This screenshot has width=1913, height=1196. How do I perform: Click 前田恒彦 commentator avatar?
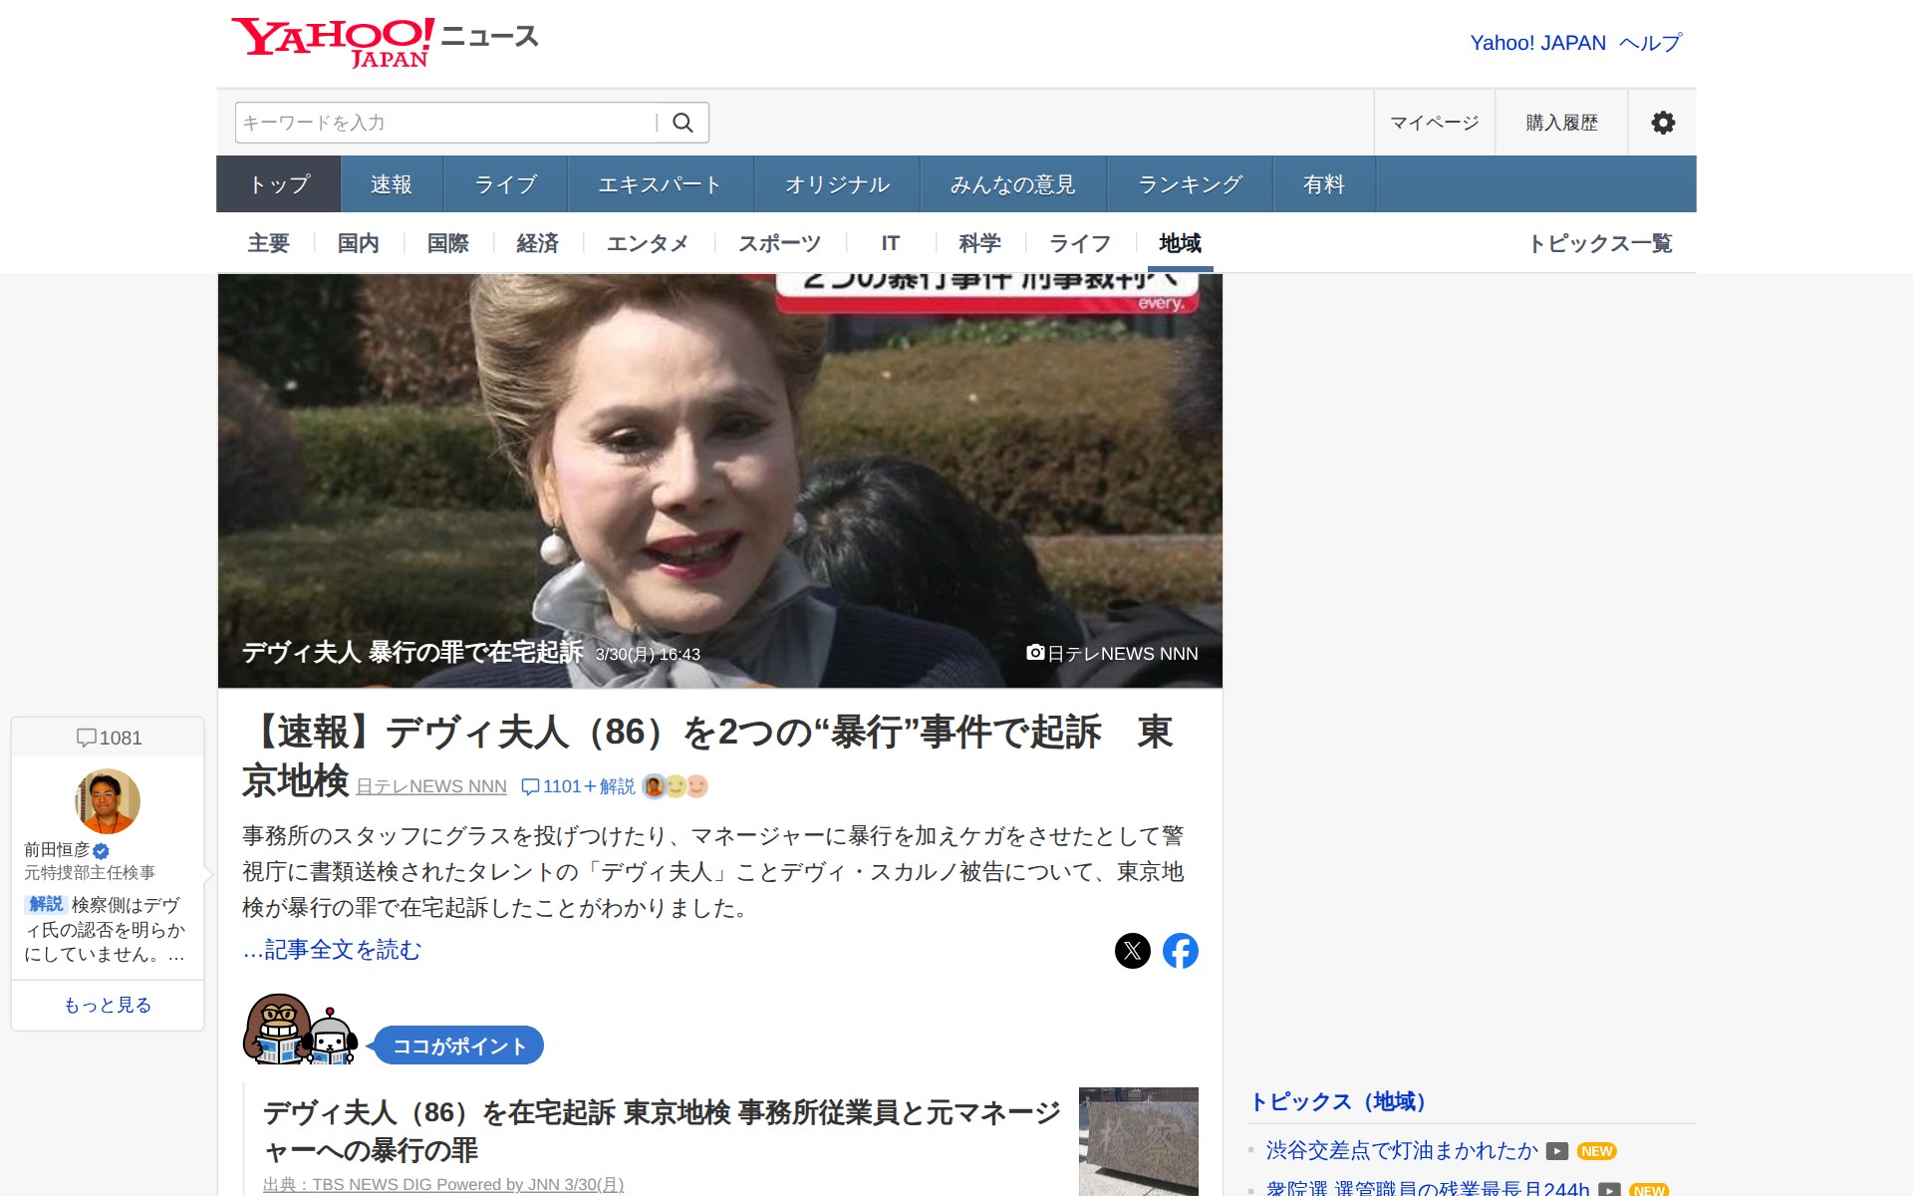(108, 801)
